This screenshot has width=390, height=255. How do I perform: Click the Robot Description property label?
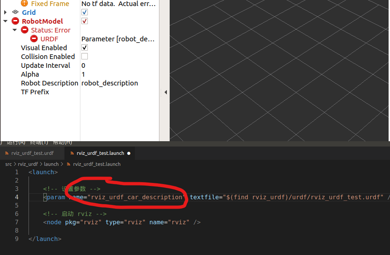(49, 83)
